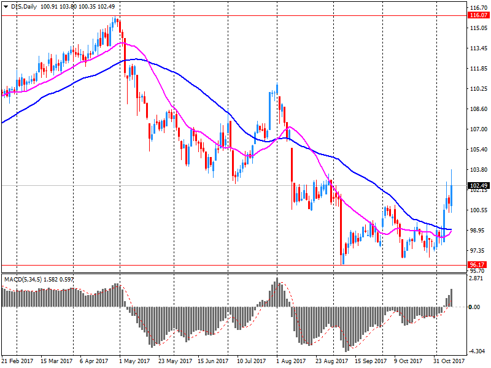Click the 15 Jun 2017 date label
This screenshot has height=368, width=491.
coord(213,361)
